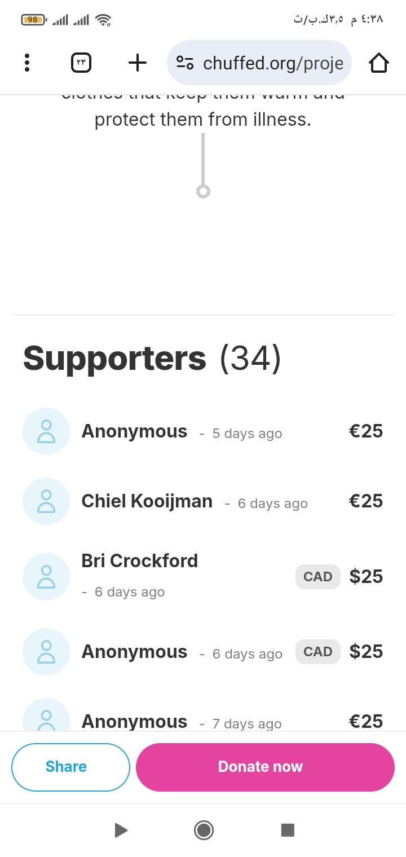
Task: Tap the chuffed.org address bar
Action: pos(272,63)
